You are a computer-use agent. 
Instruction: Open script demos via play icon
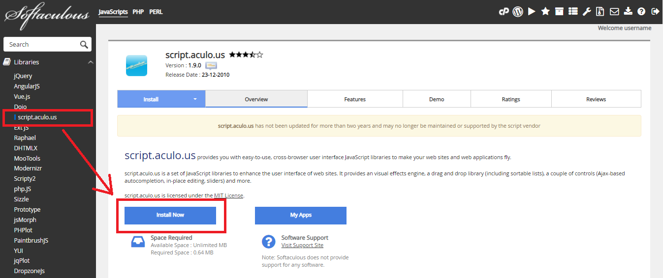pyautogui.click(x=532, y=12)
